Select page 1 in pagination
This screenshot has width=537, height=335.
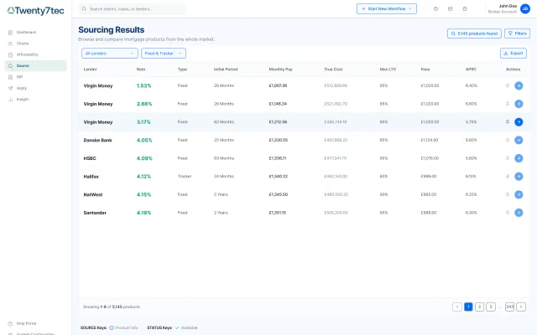tap(468, 307)
